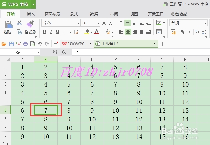The width and height of the screenshot is (210, 145).
Task: Decrease indent icon
Action: click(x=142, y=23)
